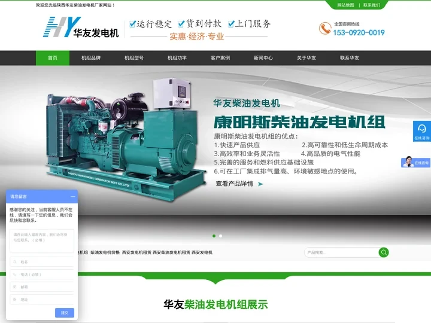The height and width of the screenshot is (323, 431).
Task: Focus the message content textarea
Action: (42, 241)
